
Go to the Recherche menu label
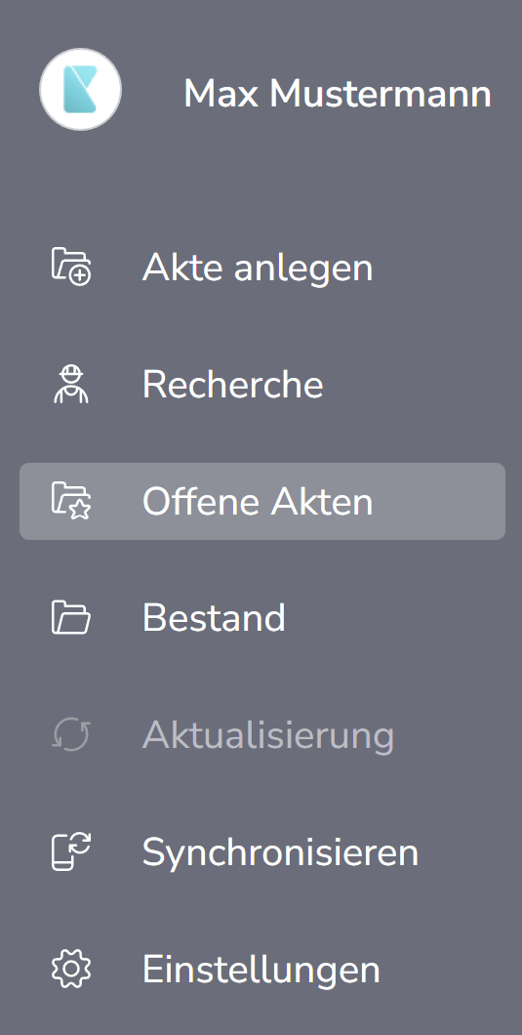tap(233, 384)
